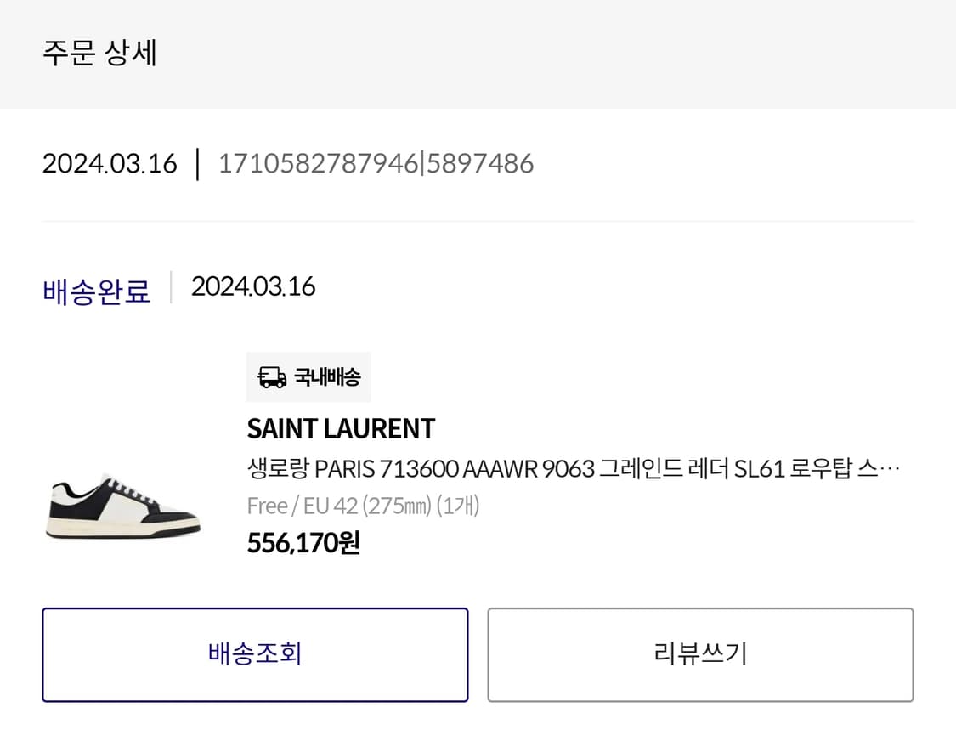Click the 배송조회 tracking button

pyautogui.click(x=255, y=654)
